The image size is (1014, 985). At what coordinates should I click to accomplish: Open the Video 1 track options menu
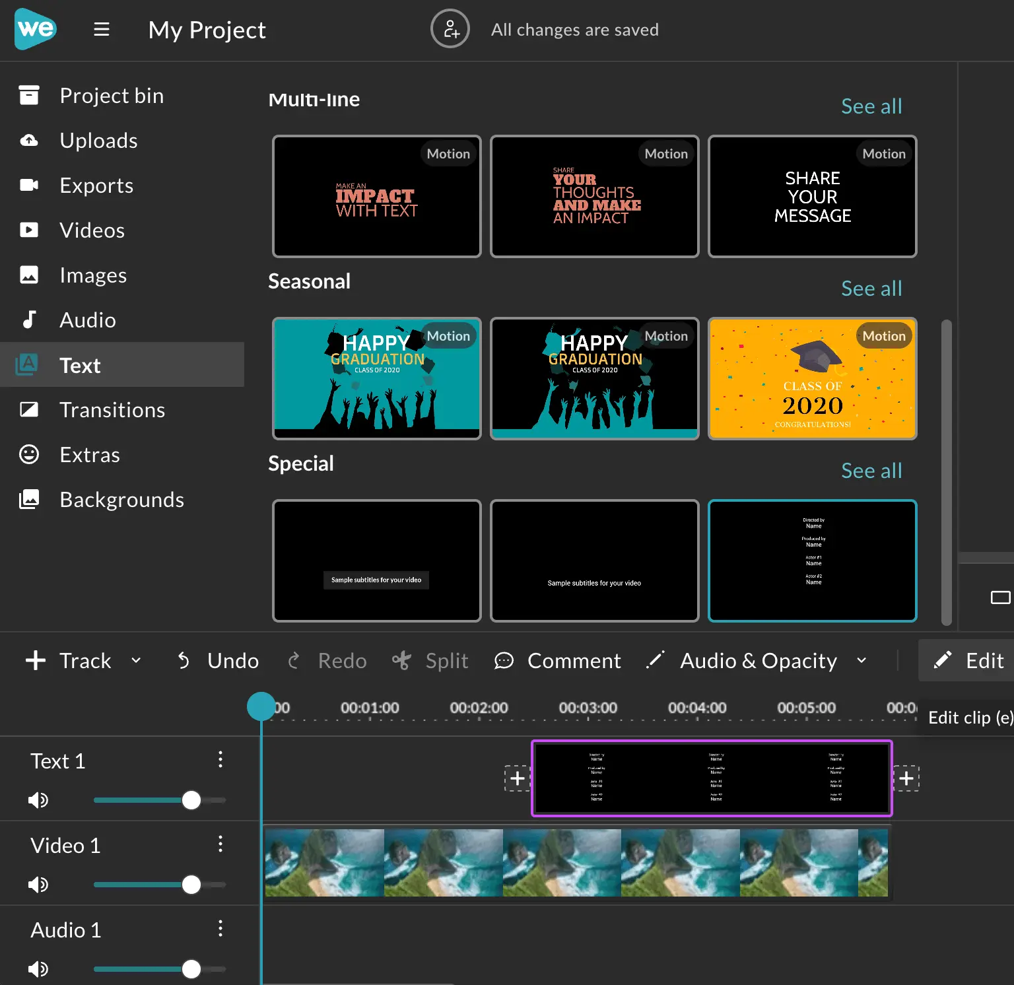tap(220, 844)
